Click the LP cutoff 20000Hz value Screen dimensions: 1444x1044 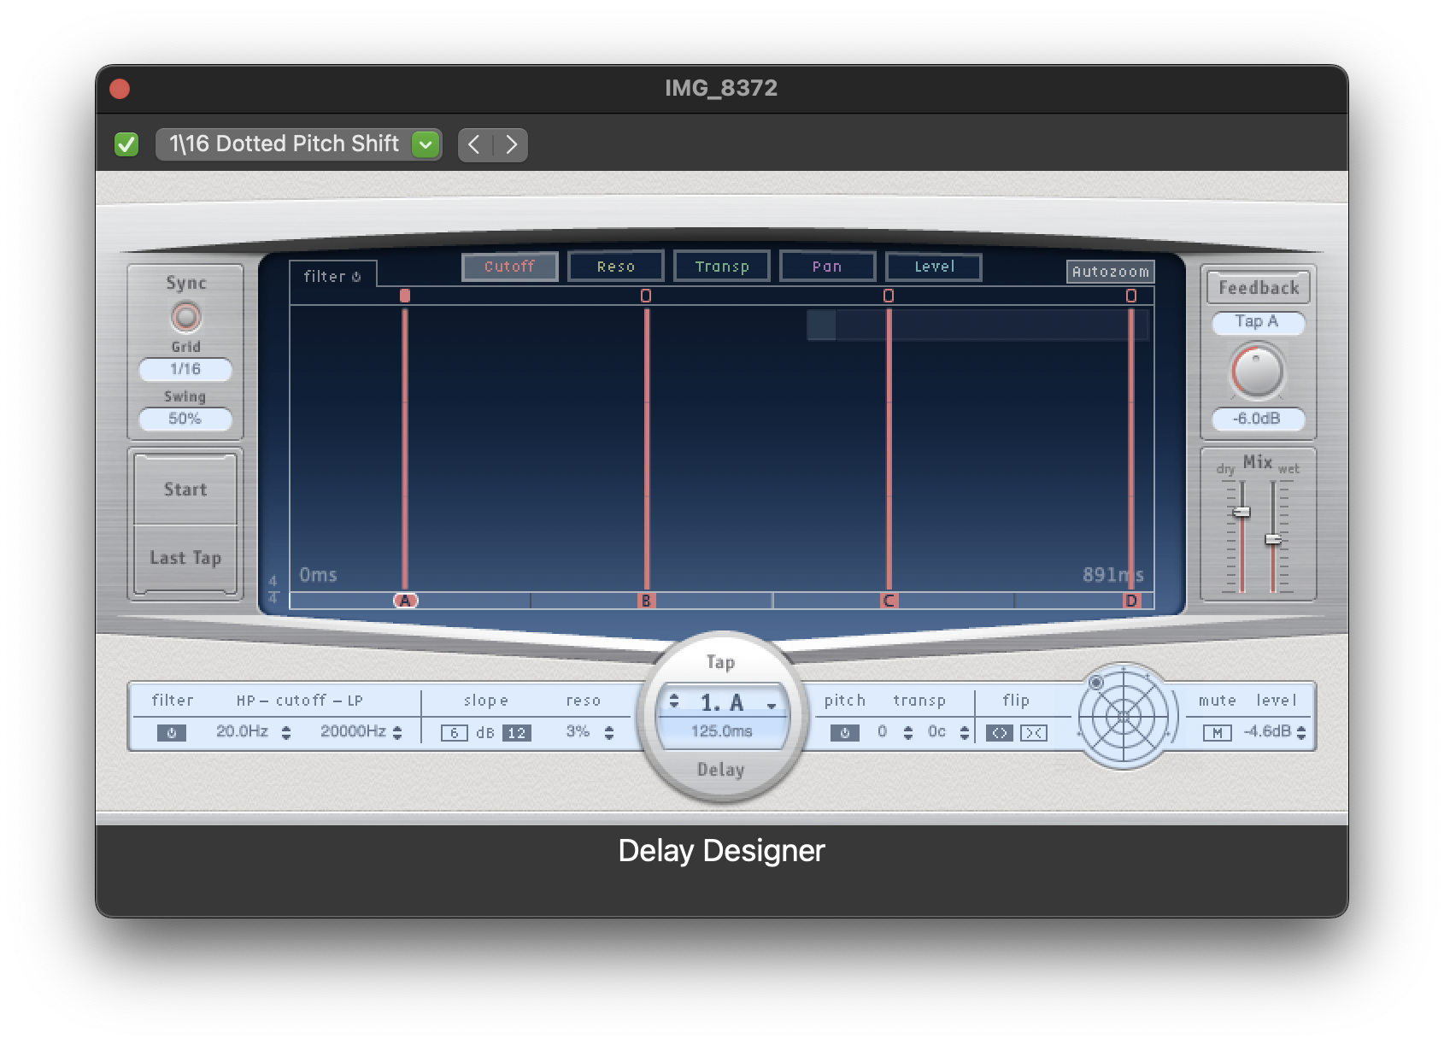(x=353, y=731)
